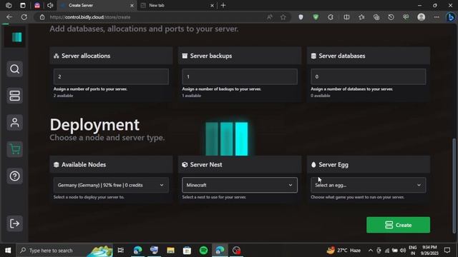Screen dimensions: 458x257
Task: Open tab actions menu icon top left
Action: [23, 5]
